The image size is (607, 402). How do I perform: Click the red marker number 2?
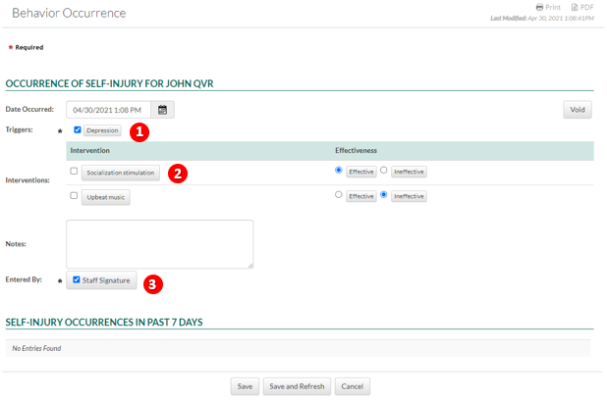click(x=177, y=173)
